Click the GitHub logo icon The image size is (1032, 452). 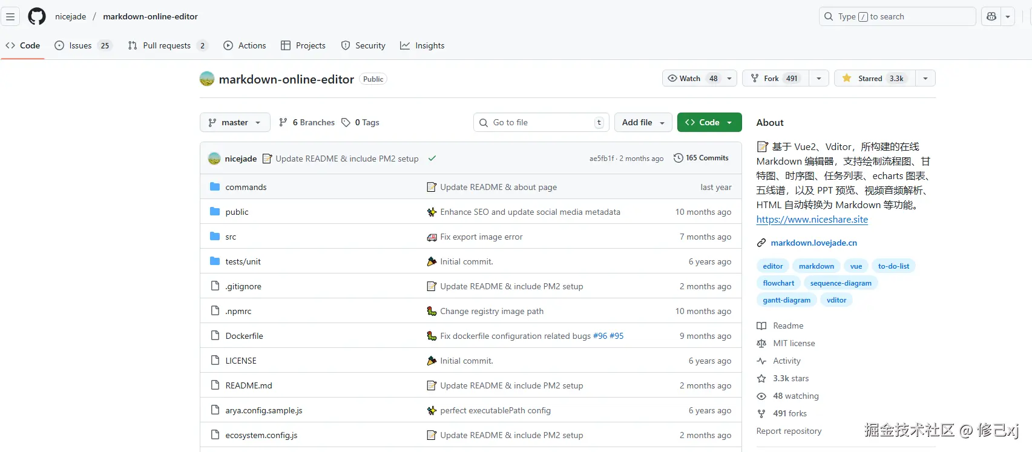(x=37, y=16)
